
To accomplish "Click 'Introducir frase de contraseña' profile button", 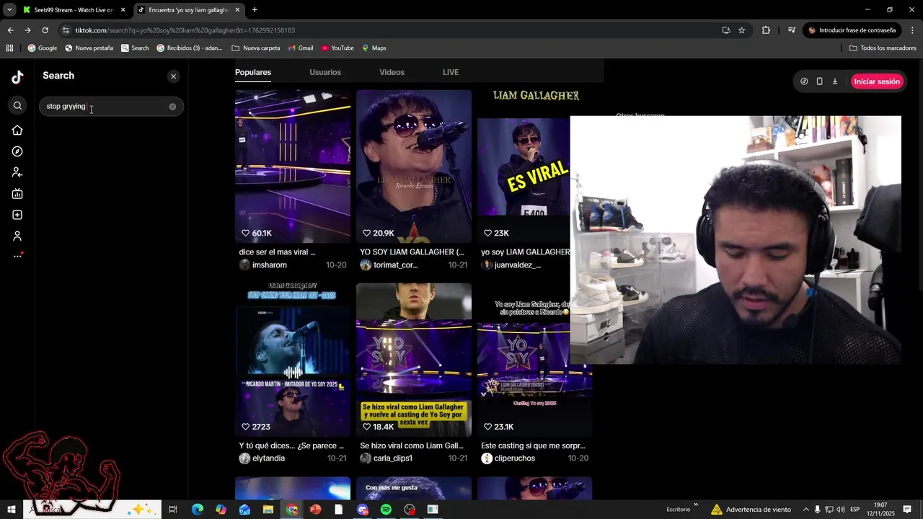I will tap(852, 30).
